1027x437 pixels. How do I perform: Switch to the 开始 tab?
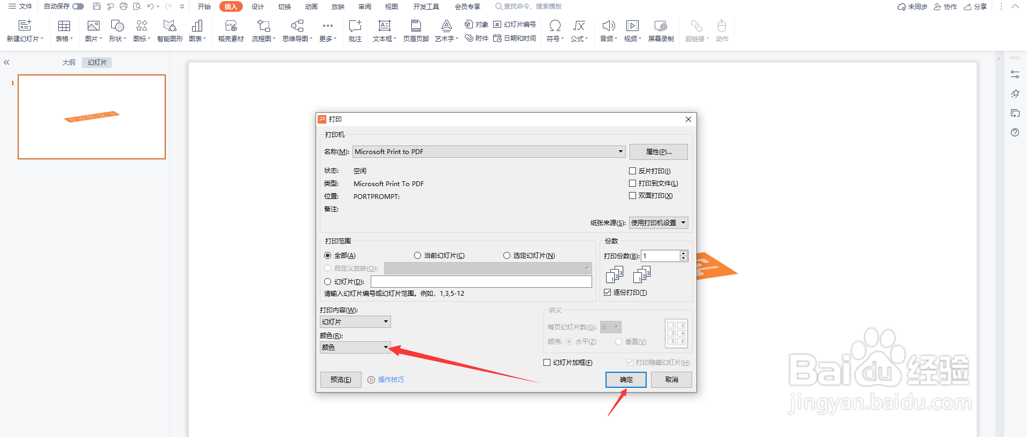(x=204, y=6)
